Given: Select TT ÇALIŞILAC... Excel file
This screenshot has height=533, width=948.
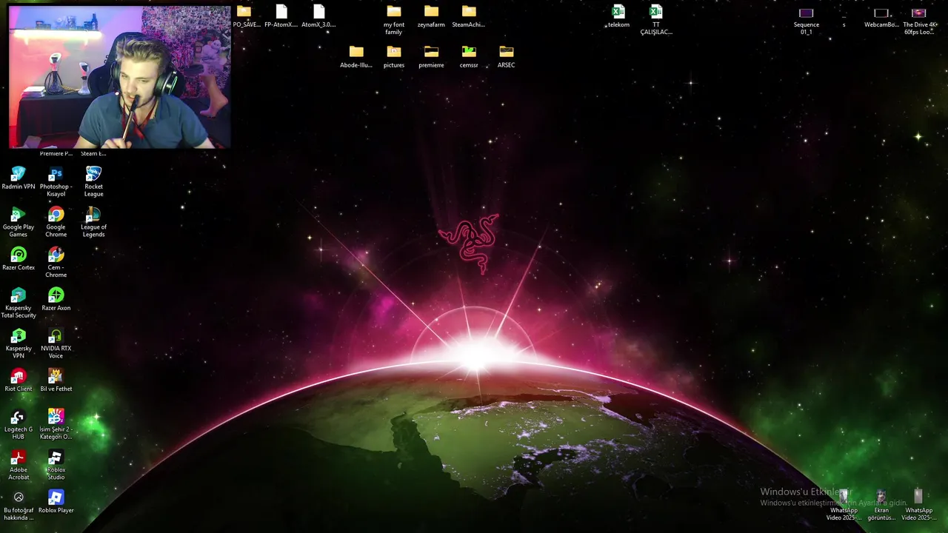Looking at the screenshot, I should pos(656,20).
